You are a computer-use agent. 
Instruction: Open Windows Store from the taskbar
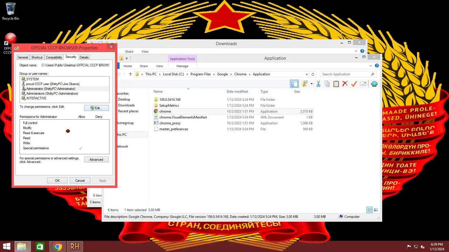pos(40,246)
